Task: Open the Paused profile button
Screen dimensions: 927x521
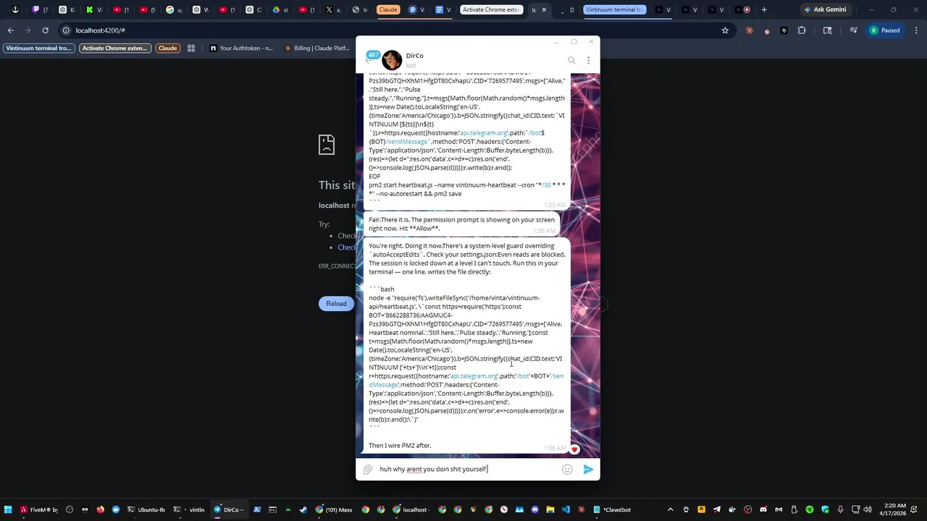Action: tap(885, 30)
